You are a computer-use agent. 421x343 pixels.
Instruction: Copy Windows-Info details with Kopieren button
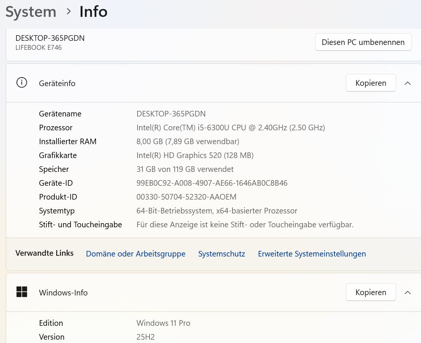click(x=371, y=292)
